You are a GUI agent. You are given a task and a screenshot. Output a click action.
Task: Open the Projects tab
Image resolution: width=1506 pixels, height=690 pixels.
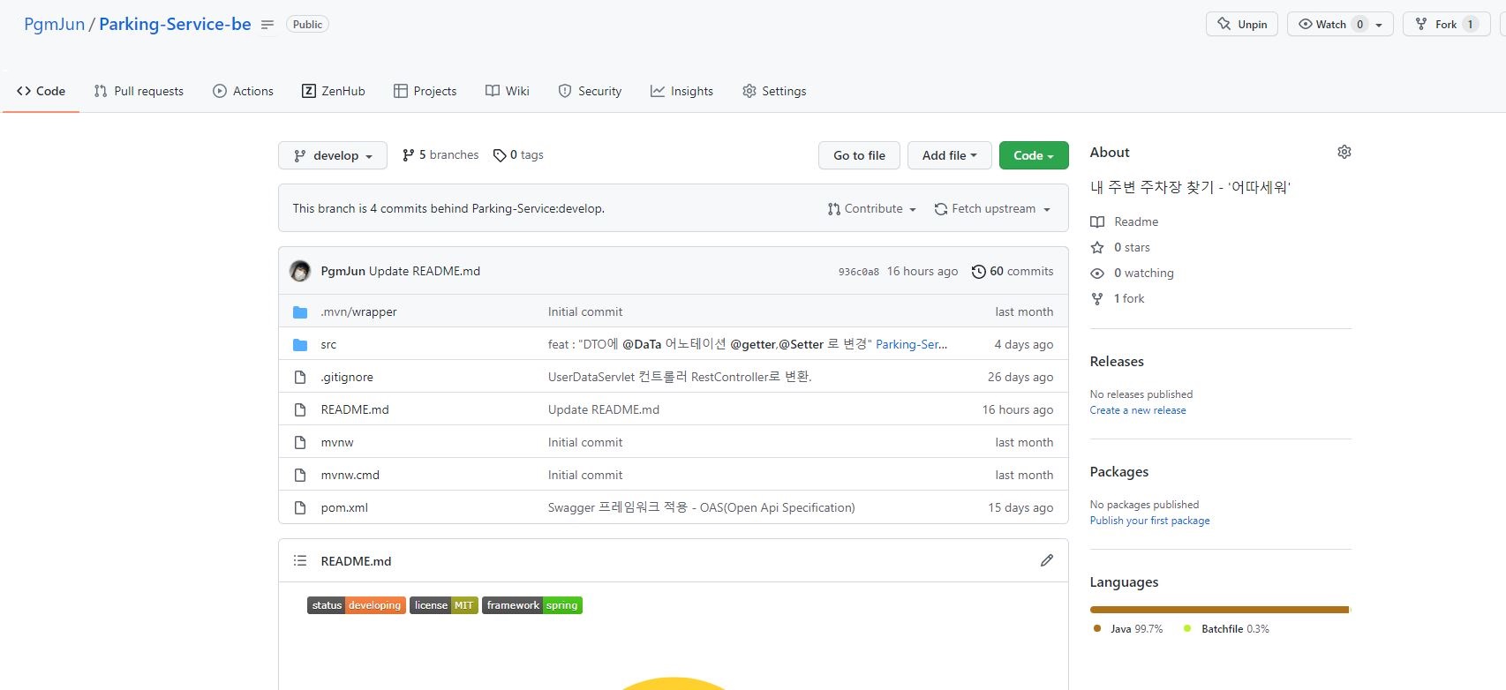point(425,91)
